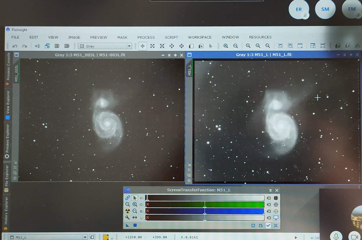Viewport: 362px width, 240px height.
Task: Select the edit arrow mode in the STF dialog
Action: 135,198
